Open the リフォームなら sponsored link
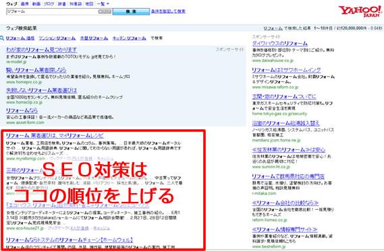This screenshot has height=251, width=384. [x=22, y=110]
